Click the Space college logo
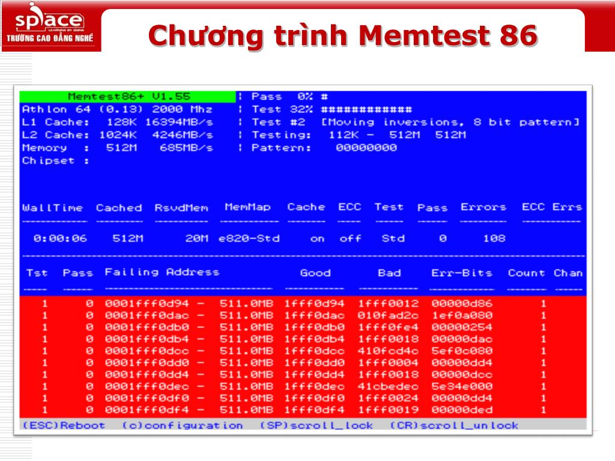 [50, 26]
